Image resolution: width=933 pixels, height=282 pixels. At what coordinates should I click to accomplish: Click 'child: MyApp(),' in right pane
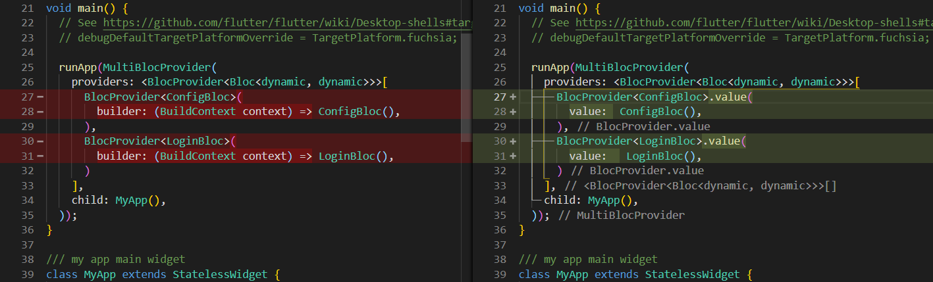(591, 200)
